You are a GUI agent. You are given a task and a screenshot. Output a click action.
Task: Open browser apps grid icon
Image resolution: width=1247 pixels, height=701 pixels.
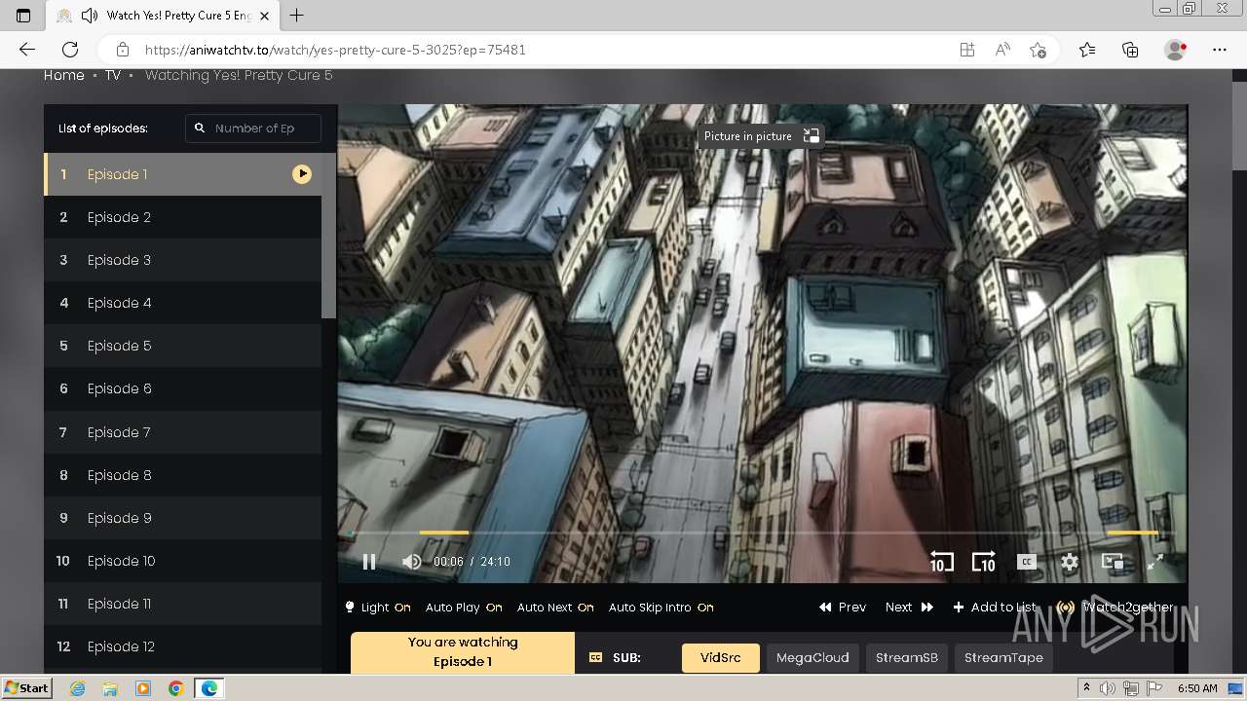click(967, 50)
